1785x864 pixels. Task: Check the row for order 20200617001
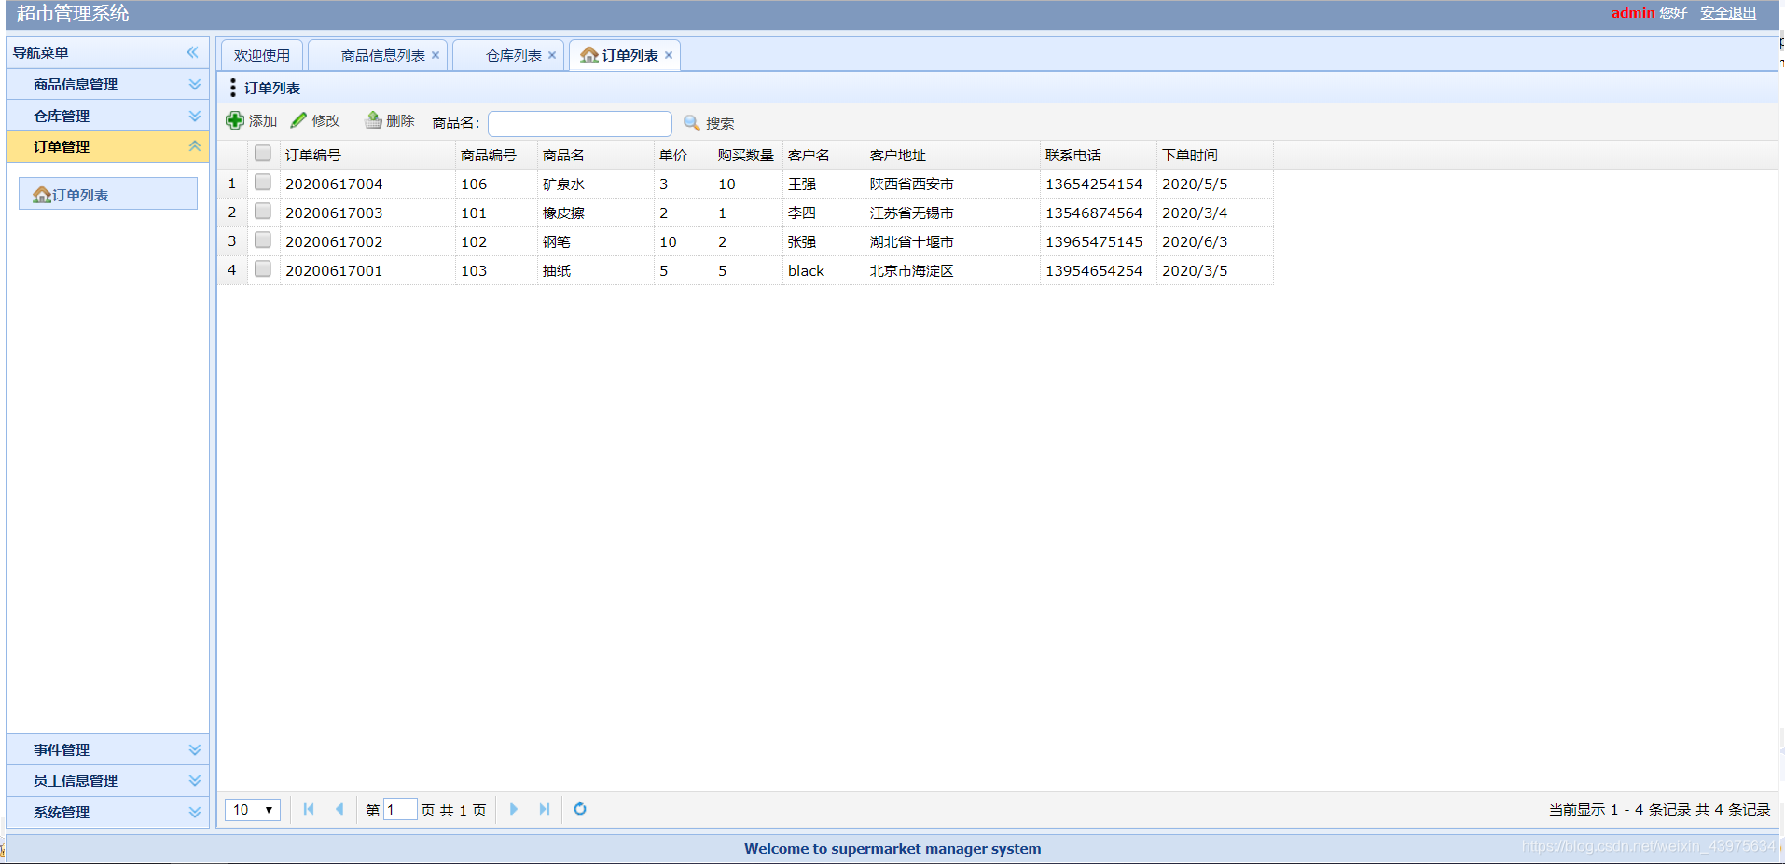pyautogui.click(x=263, y=269)
